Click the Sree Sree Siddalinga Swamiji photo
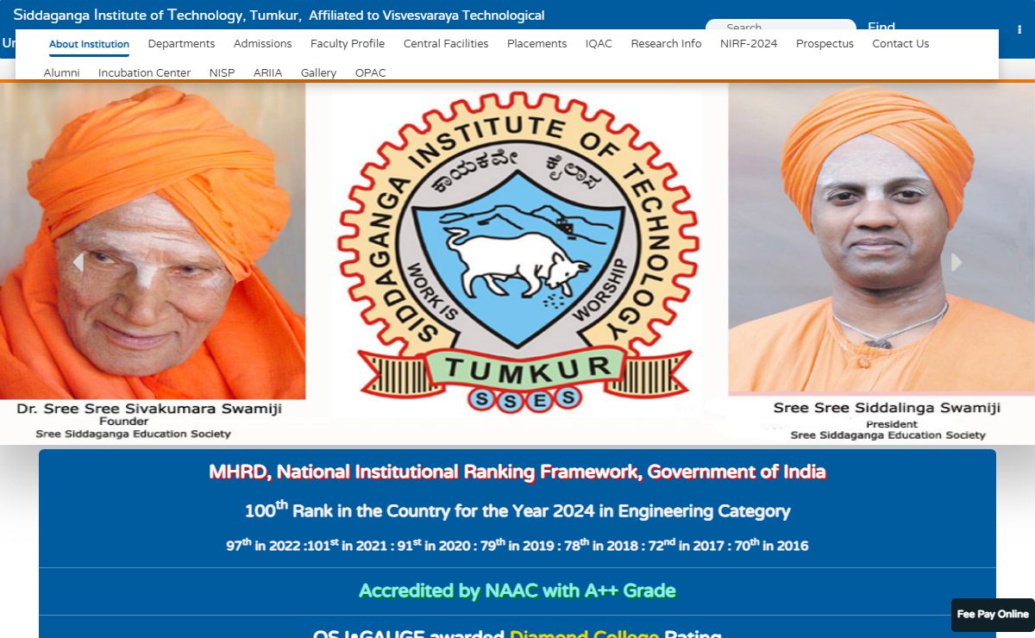The height and width of the screenshot is (638, 1035). click(881, 240)
